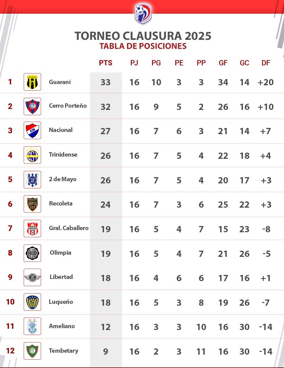Click the Luqueño club badge
284x368 pixels.
(x=32, y=302)
